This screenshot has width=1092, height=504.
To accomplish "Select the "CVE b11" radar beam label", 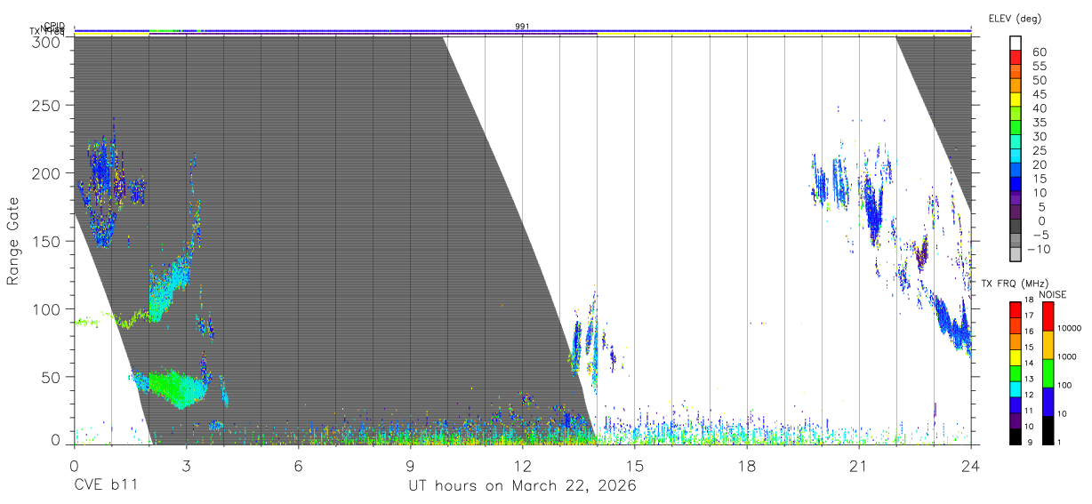I will (105, 486).
